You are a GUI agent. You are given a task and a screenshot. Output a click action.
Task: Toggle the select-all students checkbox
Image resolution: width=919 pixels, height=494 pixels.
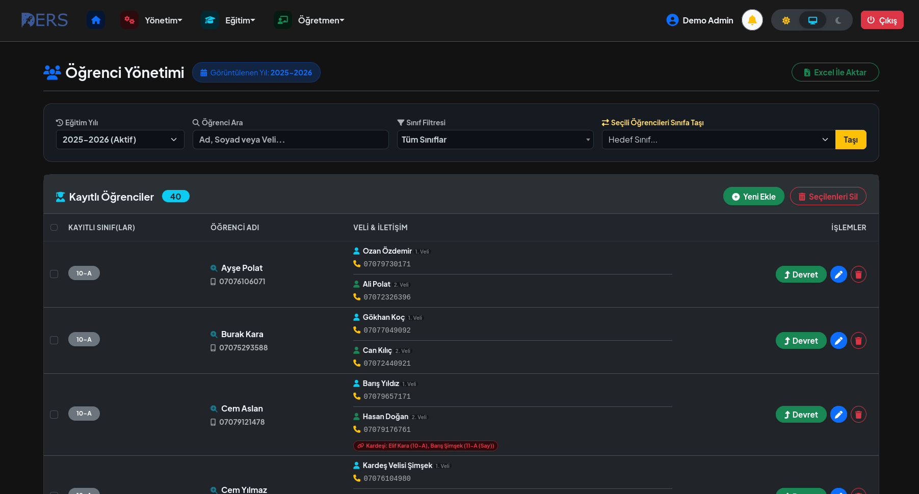pyautogui.click(x=54, y=228)
